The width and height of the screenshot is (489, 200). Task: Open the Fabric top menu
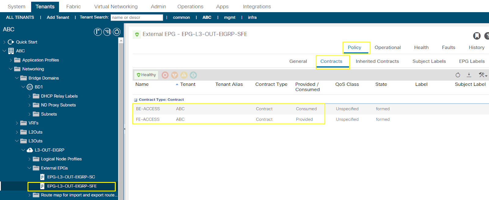click(74, 6)
